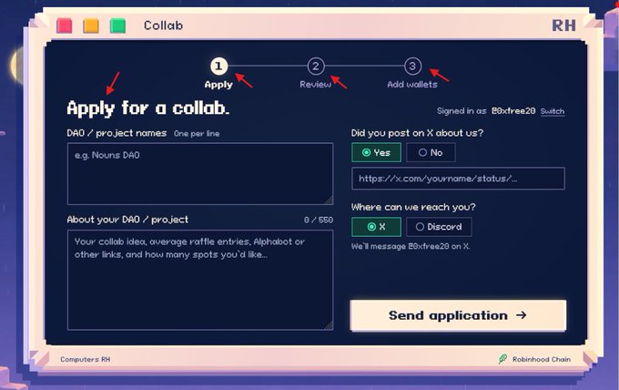Click the 'Collab' window title
This screenshot has height=390, width=619.
[x=163, y=26]
